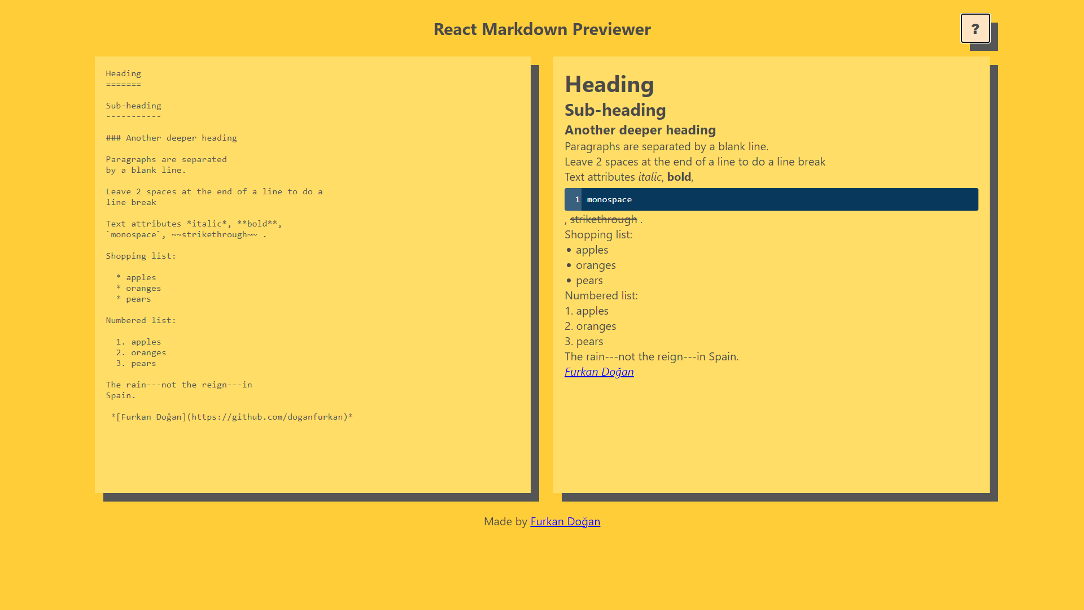Click the monospace code block
Image resolution: width=1084 pixels, height=610 pixels.
779,199
